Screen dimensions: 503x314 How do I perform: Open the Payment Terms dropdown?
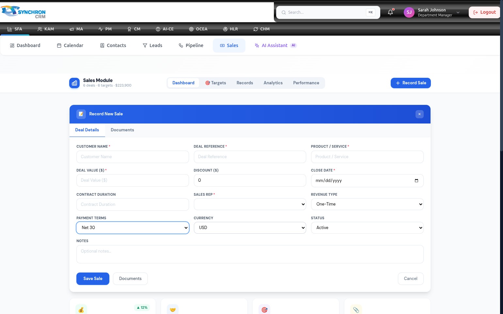pyautogui.click(x=133, y=228)
